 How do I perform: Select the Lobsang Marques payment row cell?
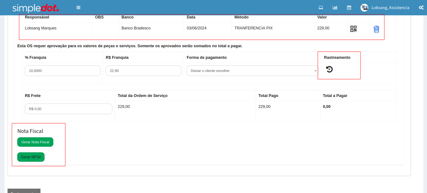point(41,28)
